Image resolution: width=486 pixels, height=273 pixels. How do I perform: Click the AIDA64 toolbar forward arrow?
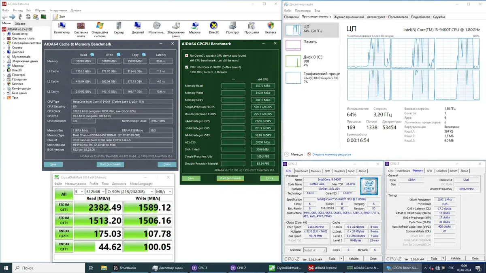(13, 17)
